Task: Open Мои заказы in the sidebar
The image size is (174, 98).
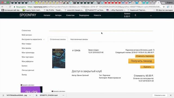Action: click(26, 48)
